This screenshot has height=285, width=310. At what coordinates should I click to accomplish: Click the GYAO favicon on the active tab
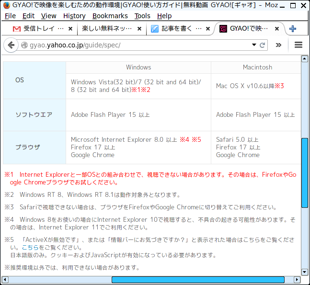[223, 29]
